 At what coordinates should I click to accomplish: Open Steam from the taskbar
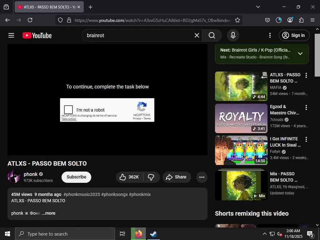pyautogui.click(x=153, y=234)
